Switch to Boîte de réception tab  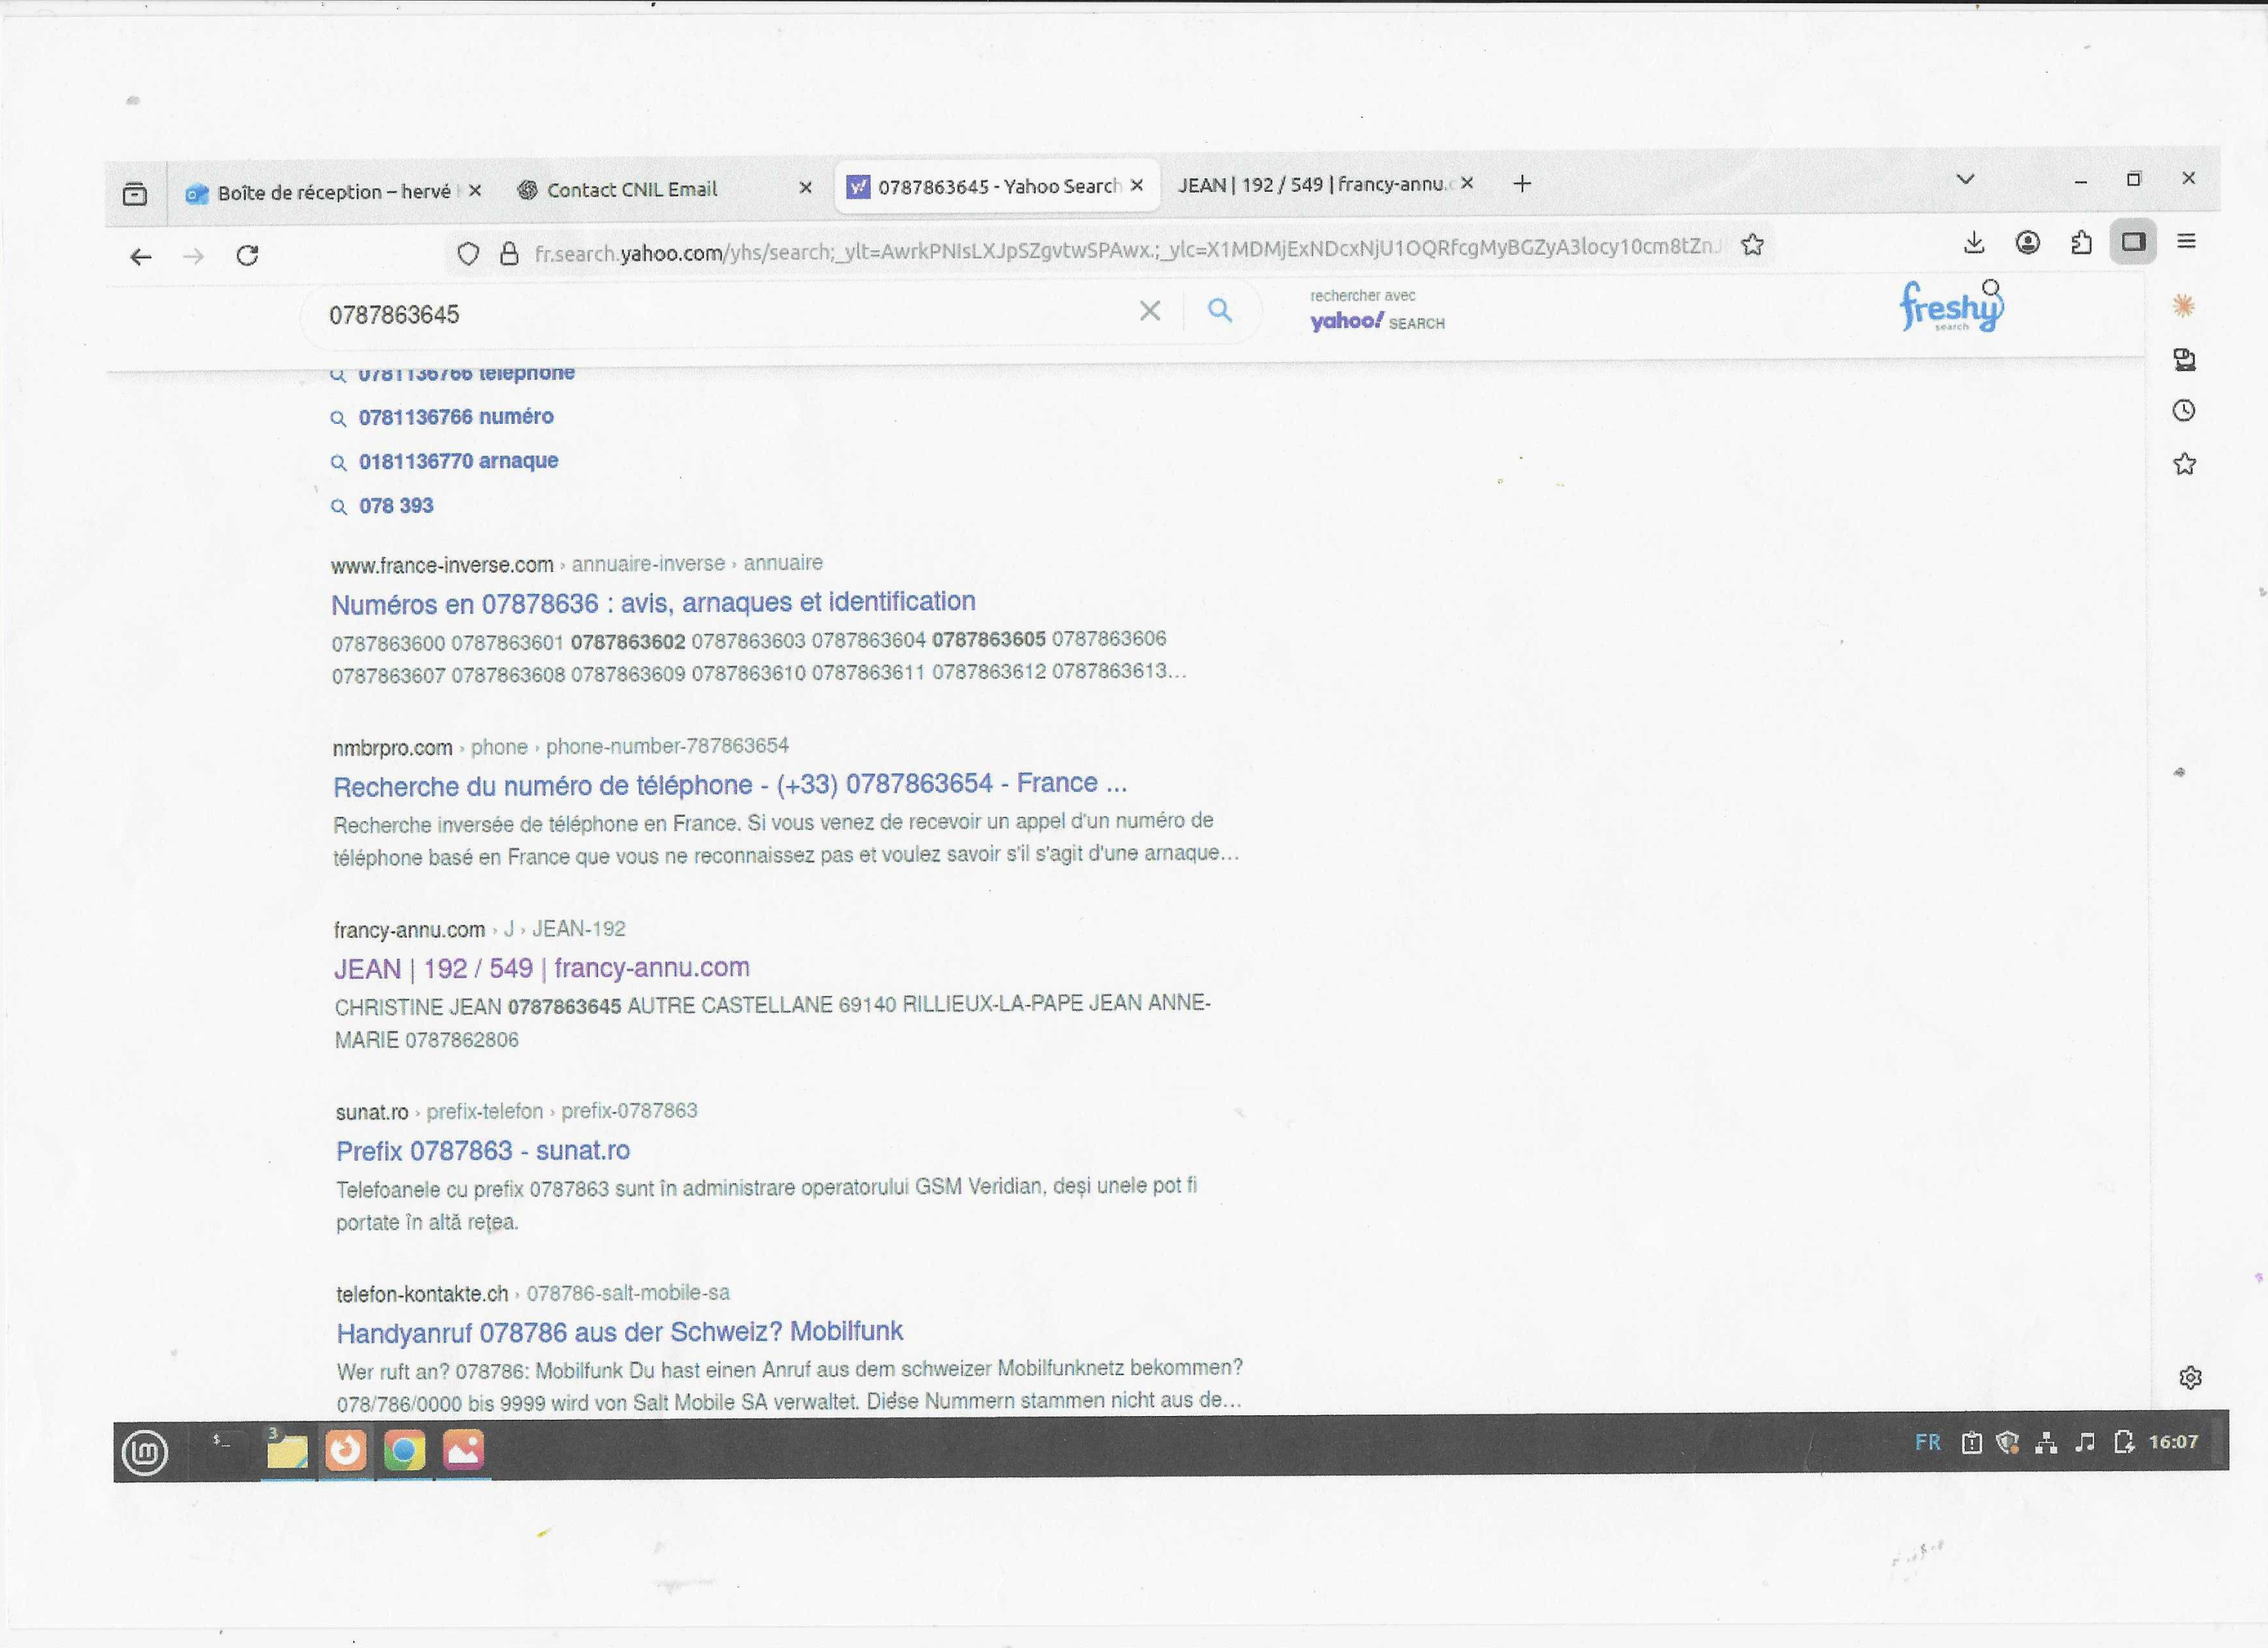click(333, 192)
